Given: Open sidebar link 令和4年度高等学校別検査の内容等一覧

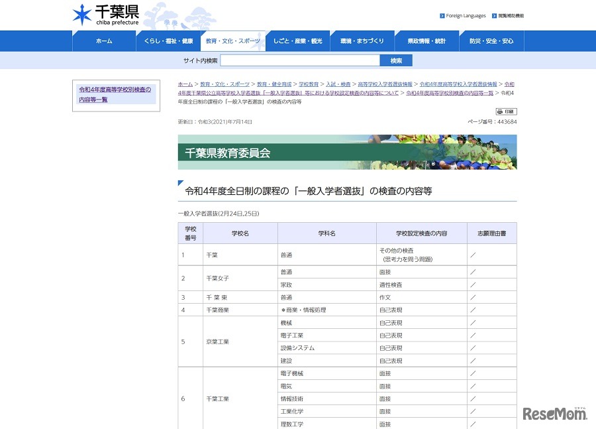Looking at the screenshot, I should pos(115,93).
